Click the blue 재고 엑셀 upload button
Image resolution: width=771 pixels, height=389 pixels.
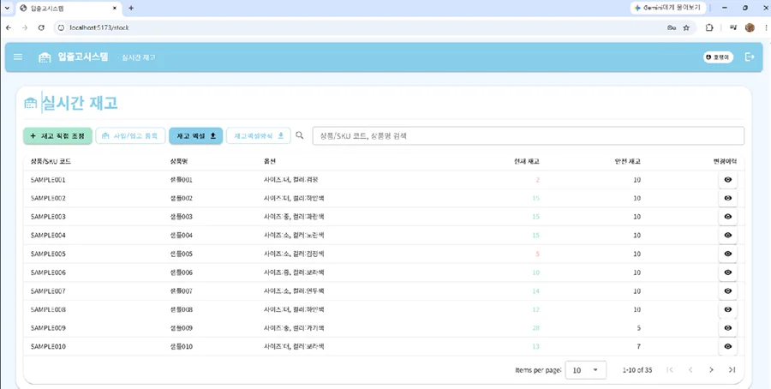tap(195, 136)
